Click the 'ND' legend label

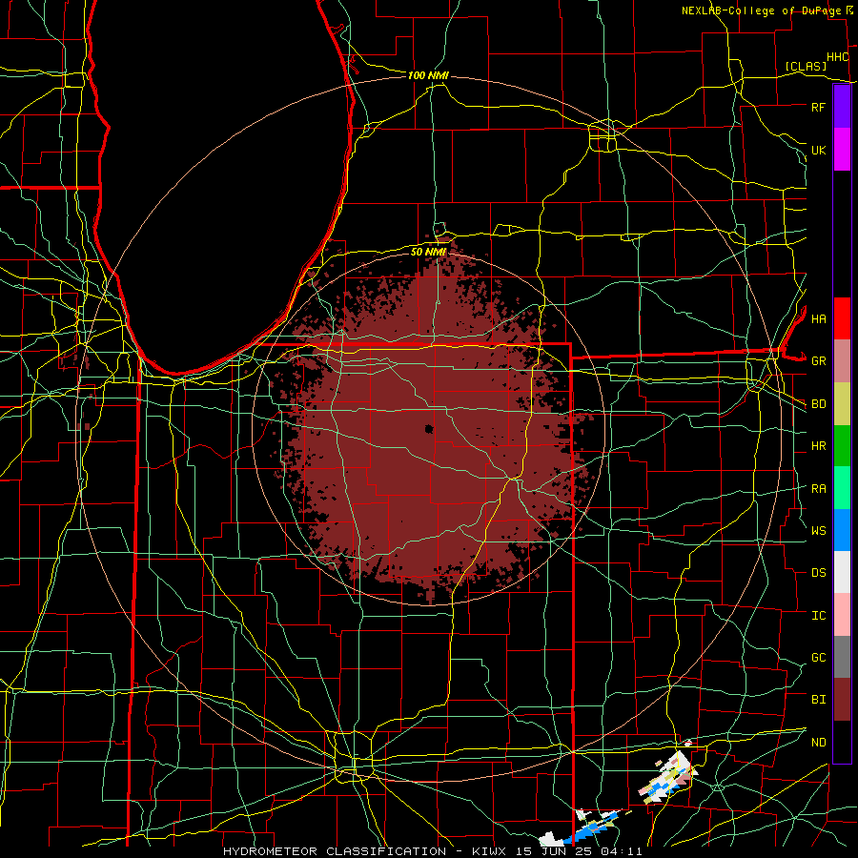tap(818, 743)
